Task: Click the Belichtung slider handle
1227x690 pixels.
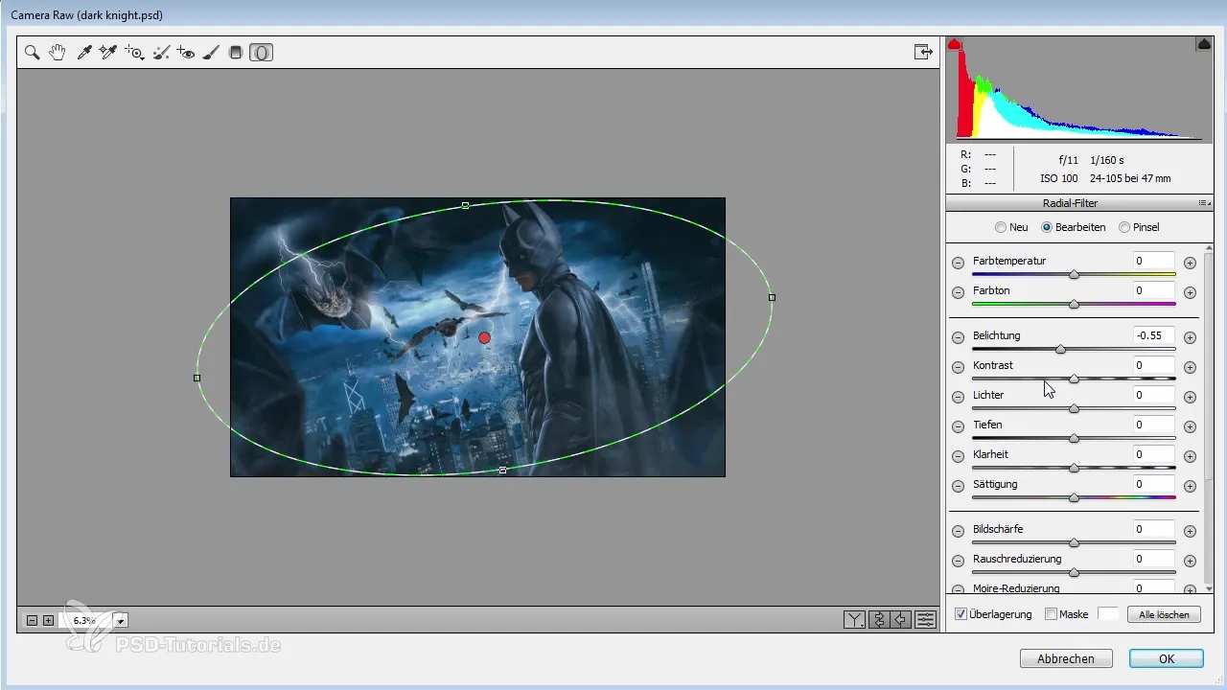Action: click(1060, 349)
